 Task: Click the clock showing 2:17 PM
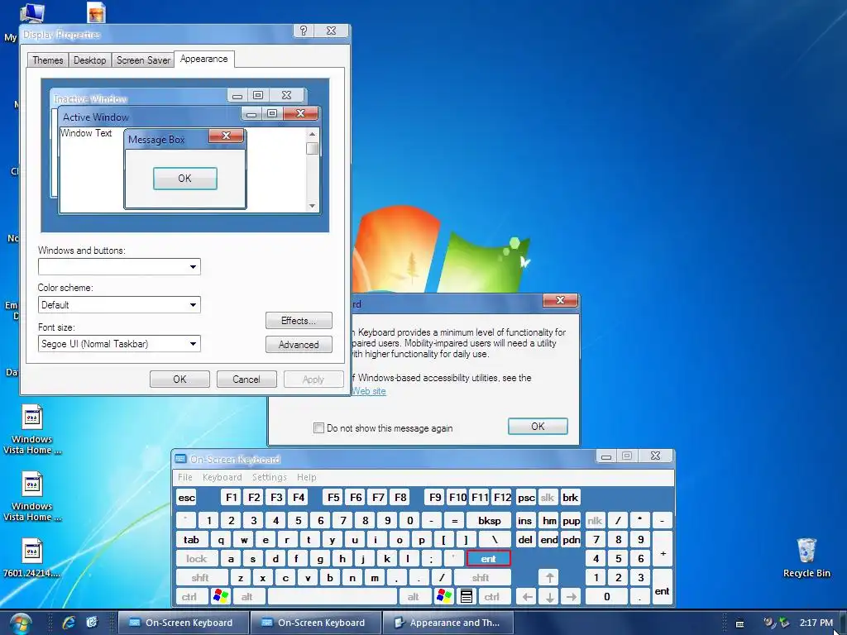point(816,623)
